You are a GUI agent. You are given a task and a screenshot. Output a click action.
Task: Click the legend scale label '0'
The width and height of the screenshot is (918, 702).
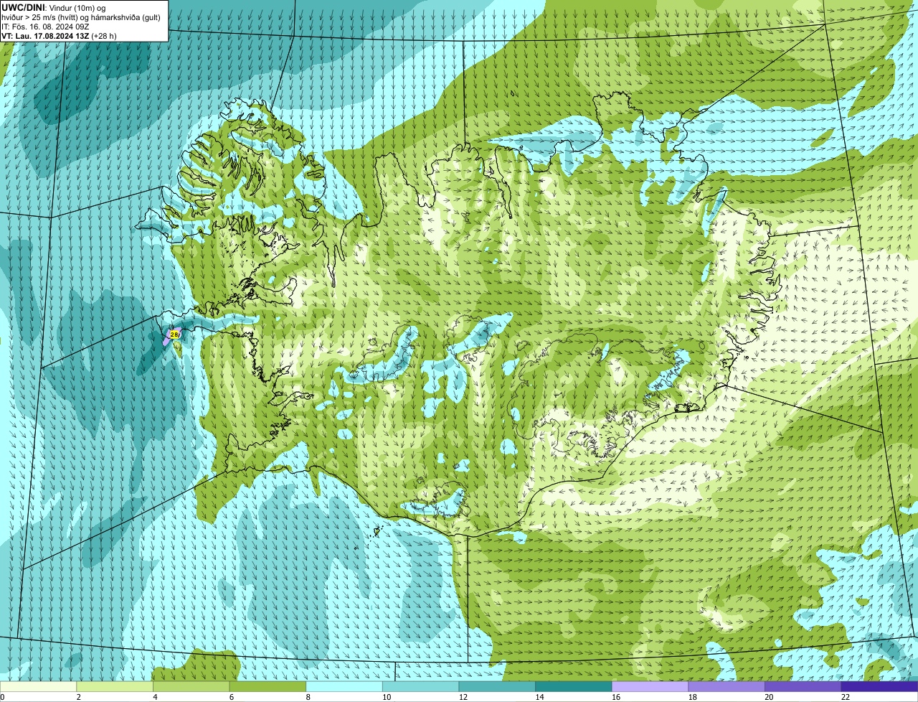(x=3, y=697)
